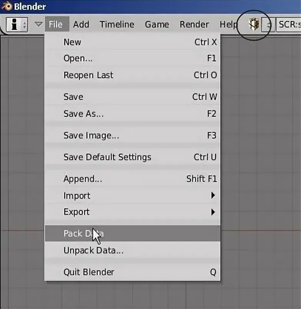Choose Append... from File menu
301x309 pixels.
(132, 179)
